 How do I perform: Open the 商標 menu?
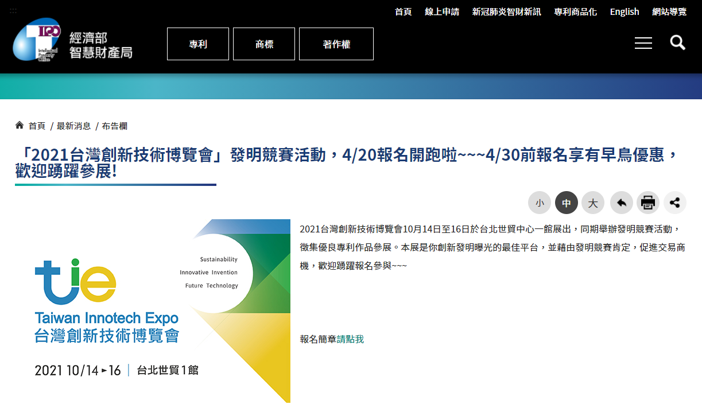(x=264, y=44)
